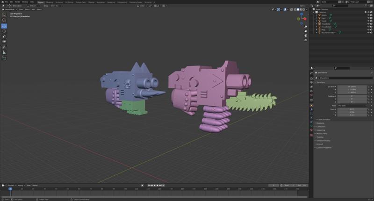
Task: Open the rotation Mode XYZ Euler dropdown
Action: point(352,106)
